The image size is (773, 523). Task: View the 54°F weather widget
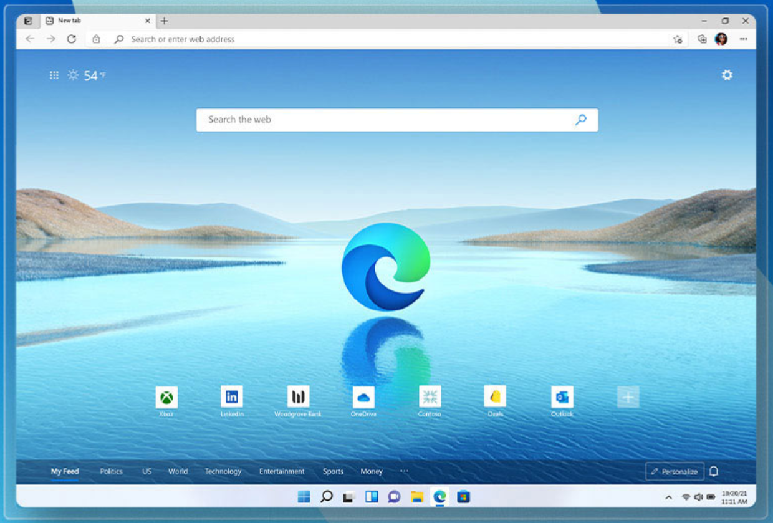pos(87,75)
